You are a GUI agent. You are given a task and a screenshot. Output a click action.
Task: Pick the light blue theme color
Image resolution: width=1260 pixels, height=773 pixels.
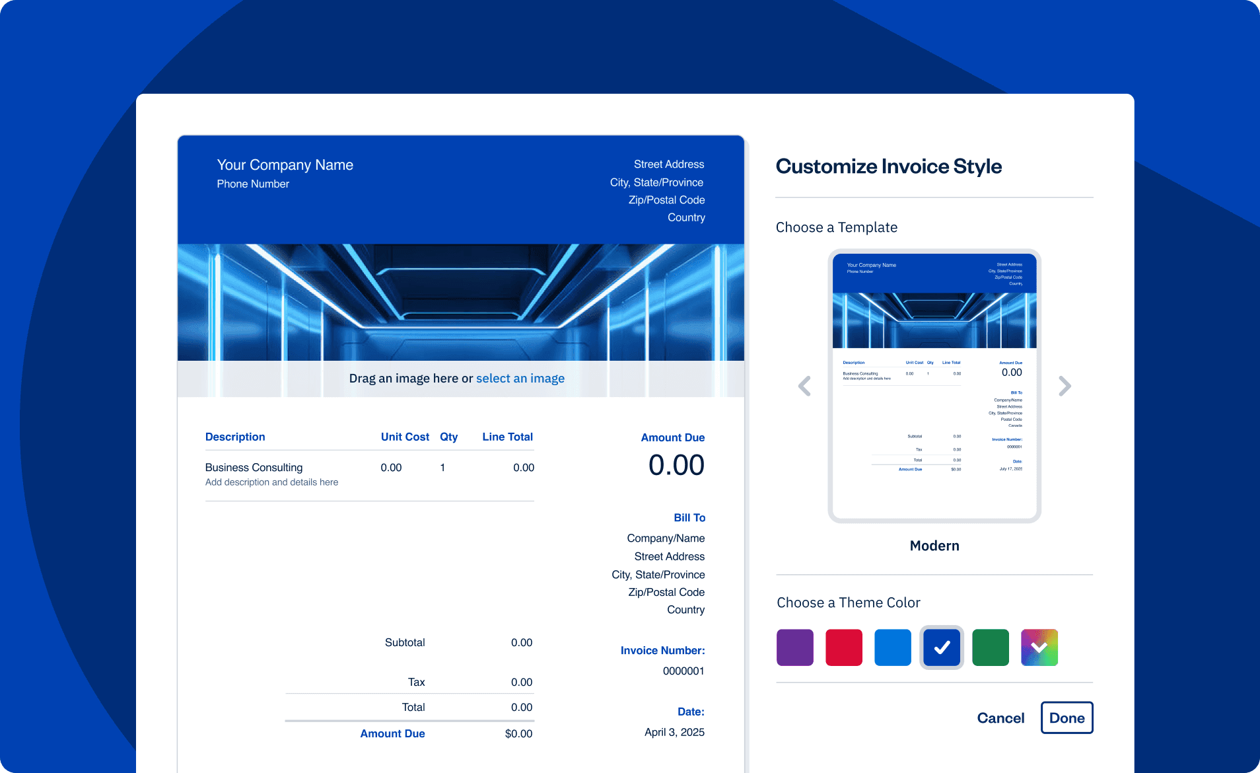tap(893, 647)
